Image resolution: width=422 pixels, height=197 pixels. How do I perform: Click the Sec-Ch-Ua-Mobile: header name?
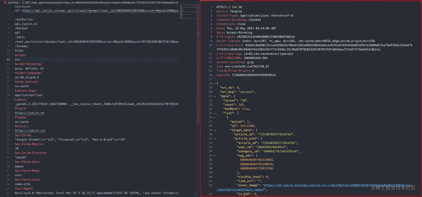[x=29, y=144]
